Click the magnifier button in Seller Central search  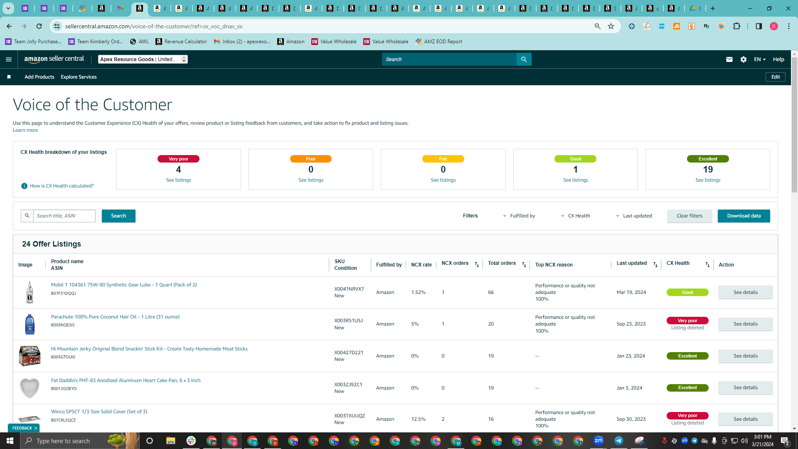pos(524,59)
